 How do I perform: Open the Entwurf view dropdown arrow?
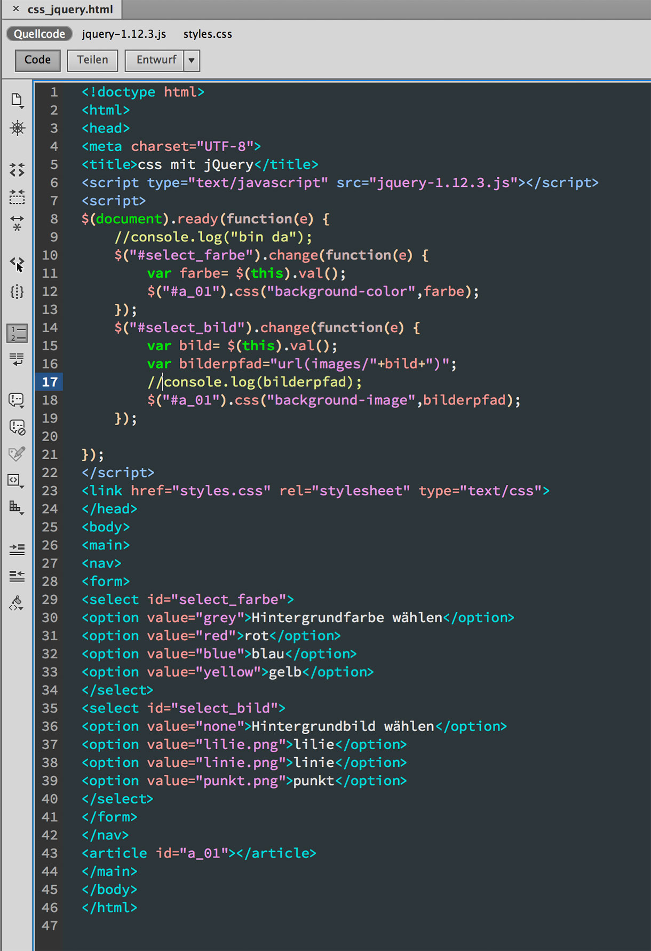pyautogui.click(x=192, y=60)
